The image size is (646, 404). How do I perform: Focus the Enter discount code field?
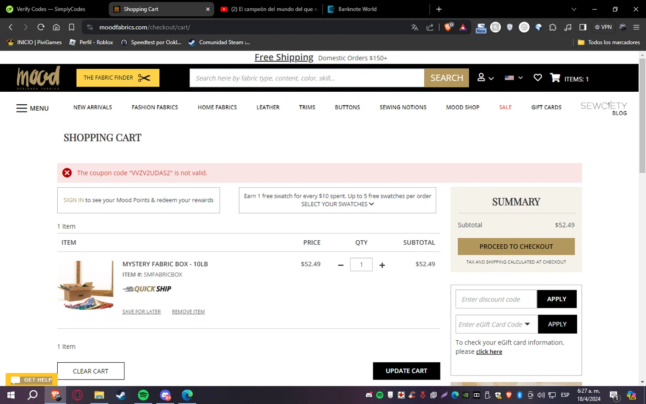(496, 299)
